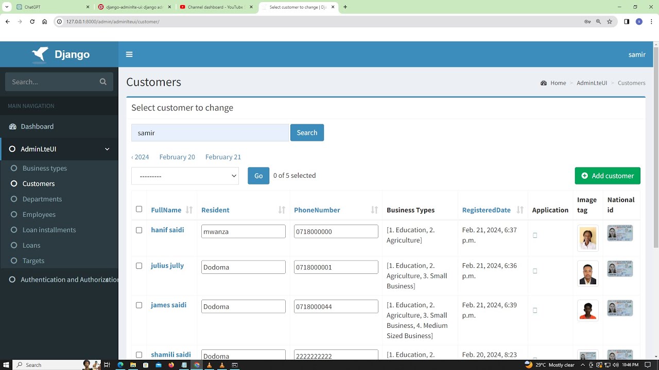
Task: Collapse the AdminLteUI sidebar section
Action: pos(59,149)
